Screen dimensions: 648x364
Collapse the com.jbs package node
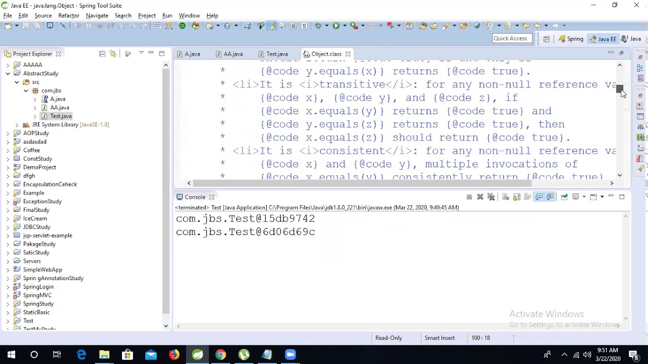(x=26, y=90)
